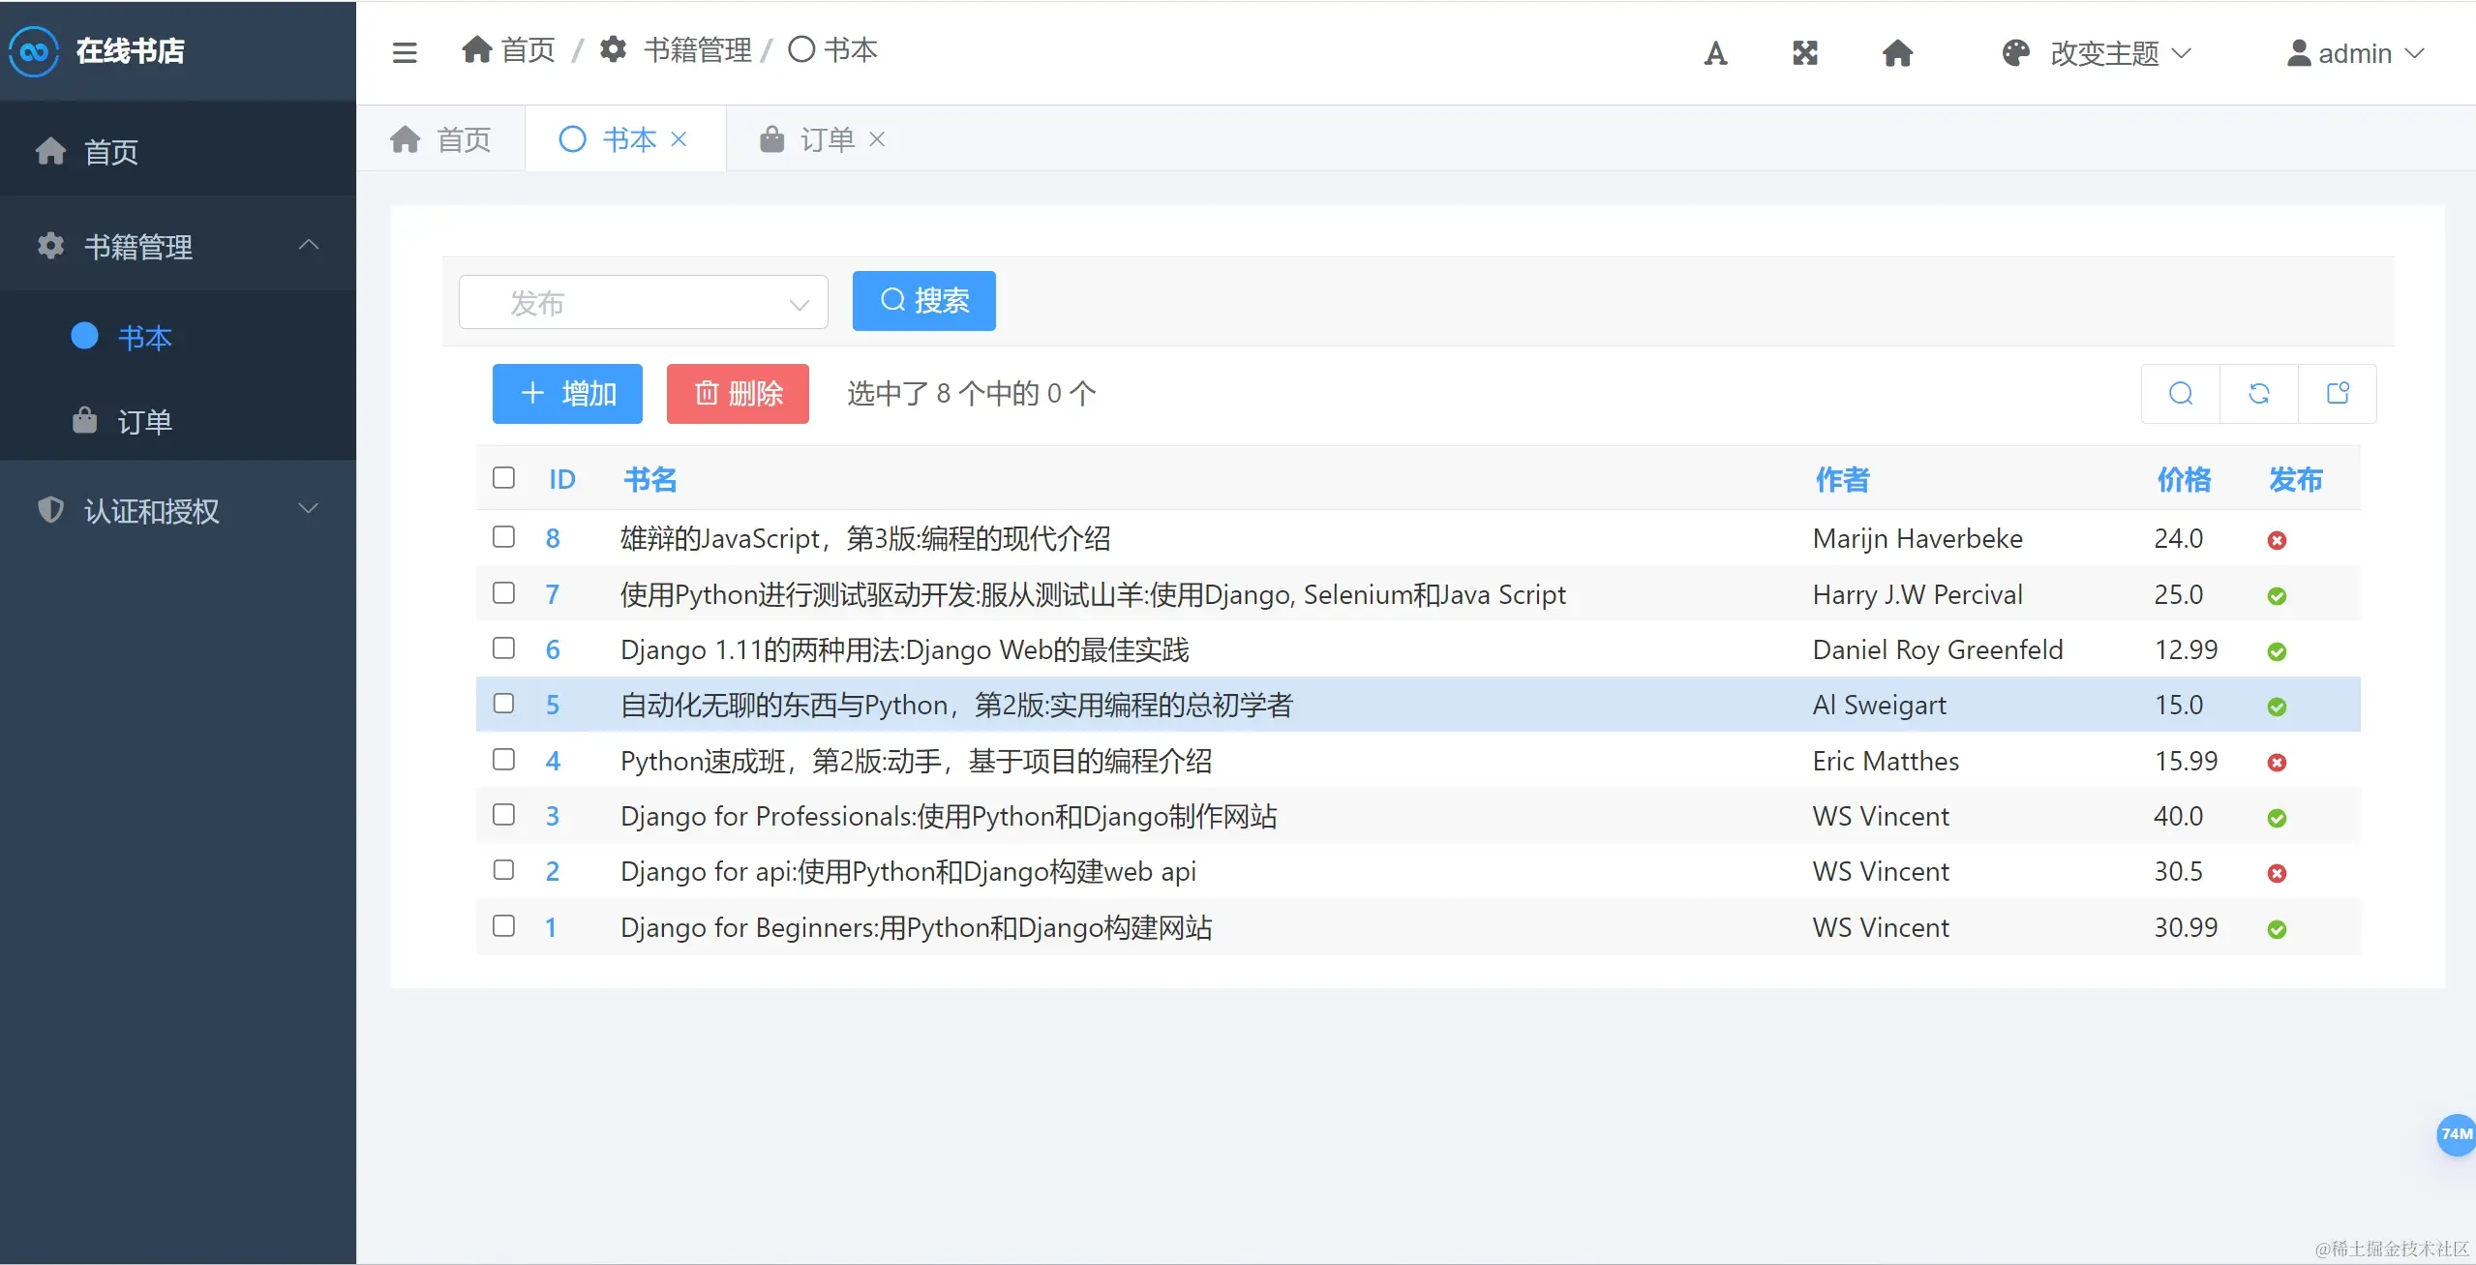Check the select-all header checkbox

(x=503, y=478)
